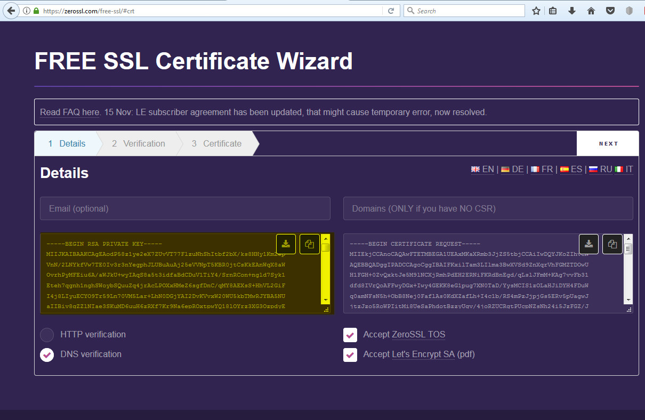Click the Email (optional) field

[x=185, y=208]
